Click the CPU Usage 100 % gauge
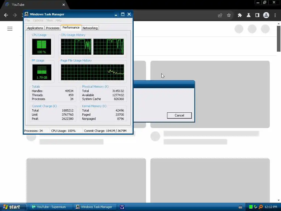Screen dimensions: 281x211 coord(42,47)
